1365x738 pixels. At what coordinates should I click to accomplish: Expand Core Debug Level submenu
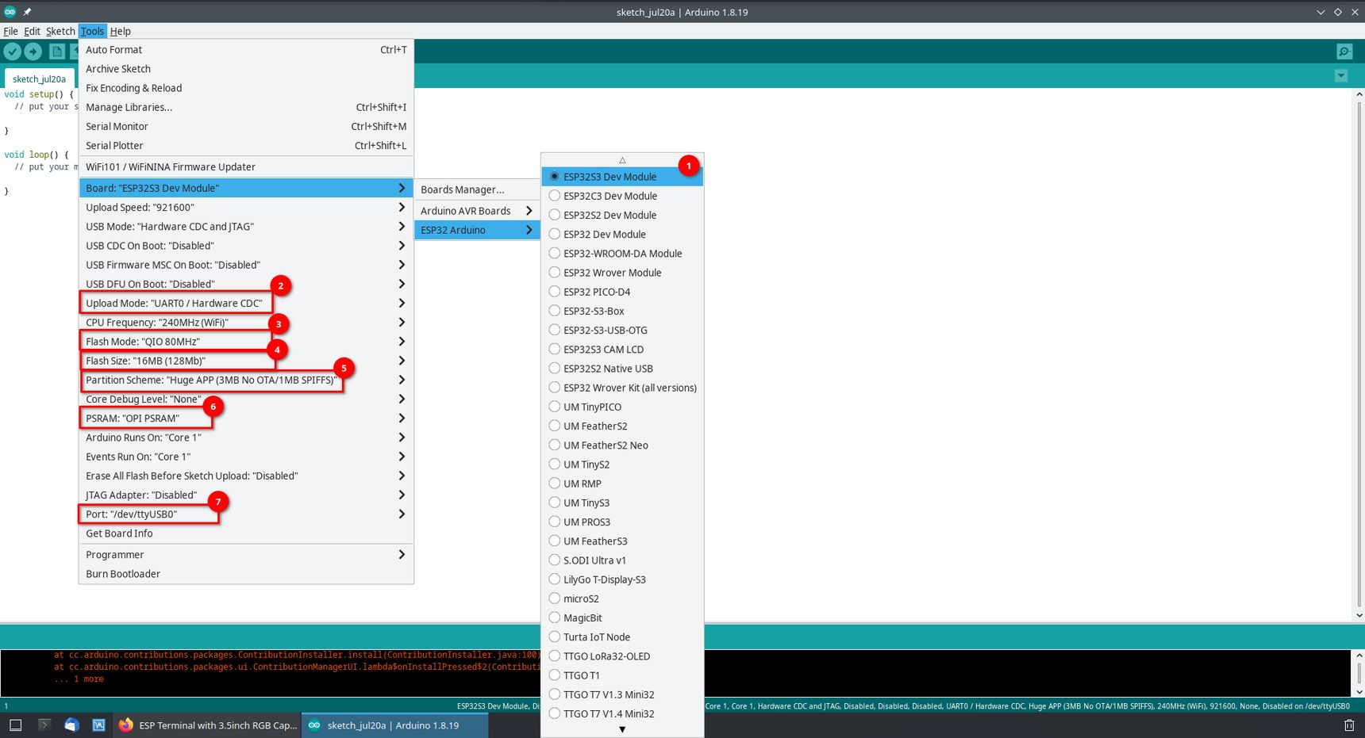click(x=246, y=400)
